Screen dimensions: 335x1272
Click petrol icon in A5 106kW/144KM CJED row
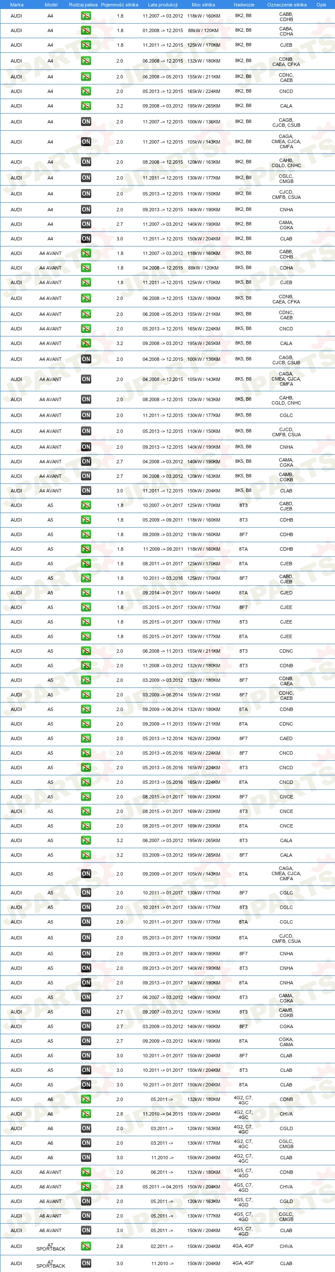point(86,593)
